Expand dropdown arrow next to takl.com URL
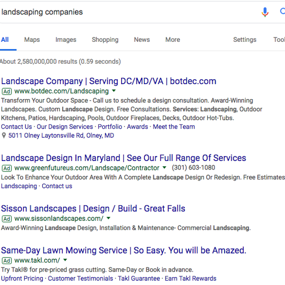 (x=65, y=260)
